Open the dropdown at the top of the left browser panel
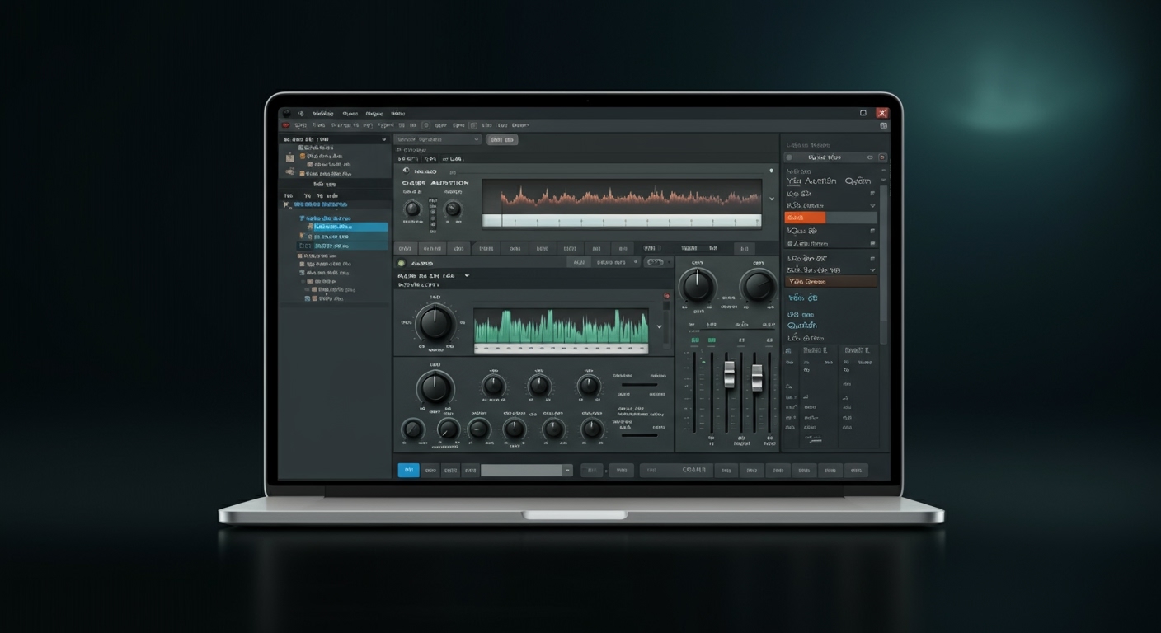 click(x=383, y=140)
